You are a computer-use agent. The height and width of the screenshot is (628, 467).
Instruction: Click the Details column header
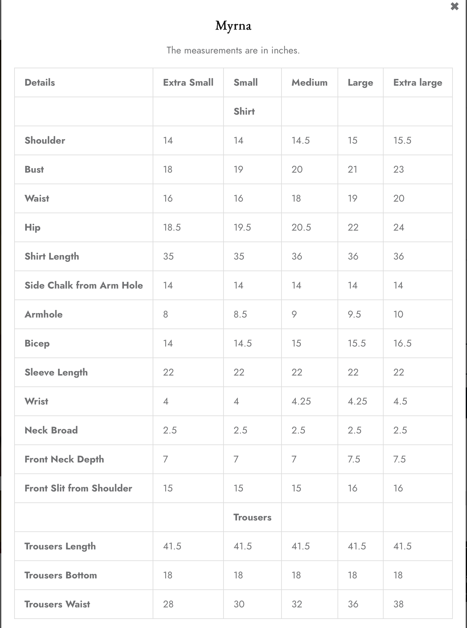point(40,82)
